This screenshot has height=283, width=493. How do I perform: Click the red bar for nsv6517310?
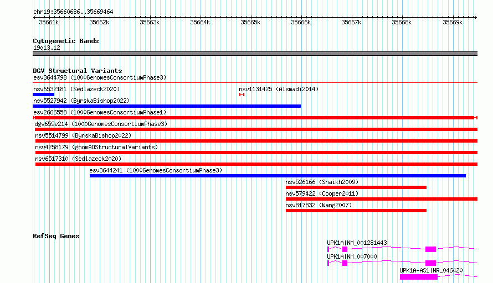(256, 164)
